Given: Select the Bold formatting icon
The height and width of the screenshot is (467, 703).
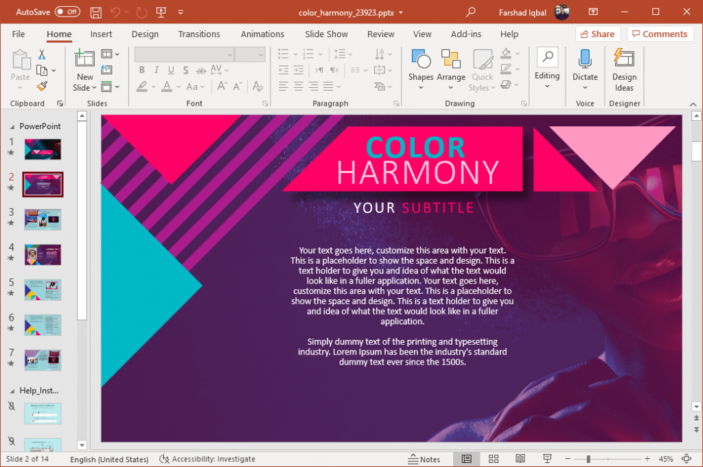Looking at the screenshot, I should [x=142, y=69].
